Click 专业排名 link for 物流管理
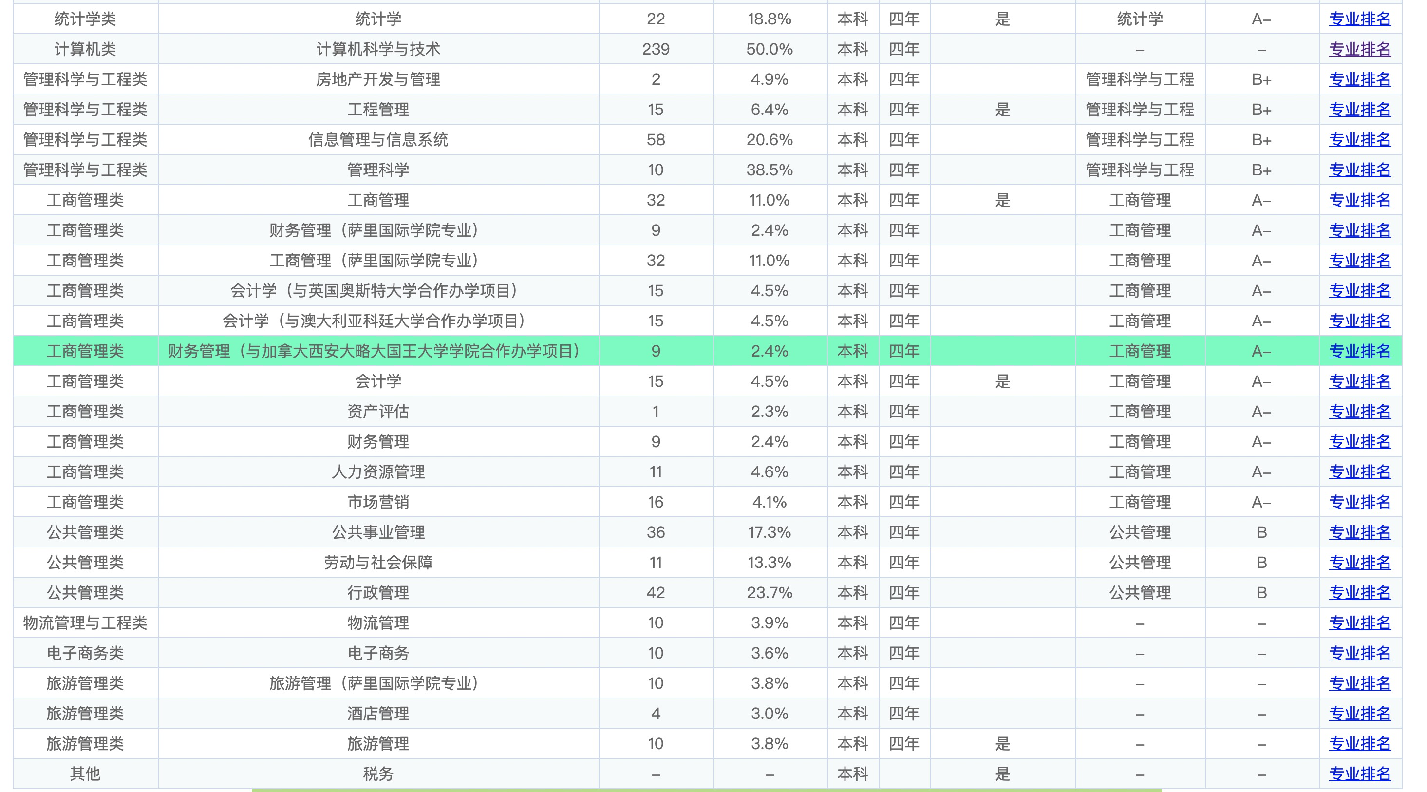The image size is (1427, 792). tap(1359, 622)
